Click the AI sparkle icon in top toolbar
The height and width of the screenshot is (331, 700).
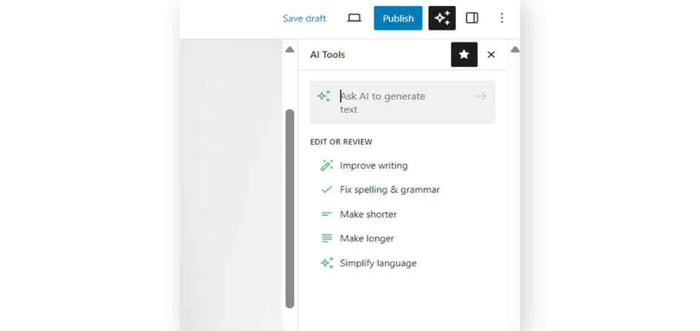tap(442, 19)
